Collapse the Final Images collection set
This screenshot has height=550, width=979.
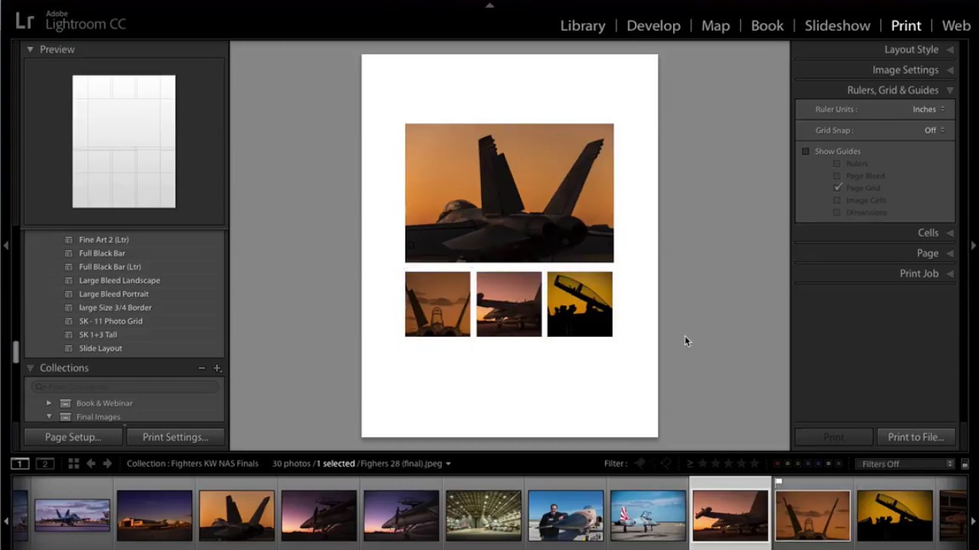(x=49, y=417)
